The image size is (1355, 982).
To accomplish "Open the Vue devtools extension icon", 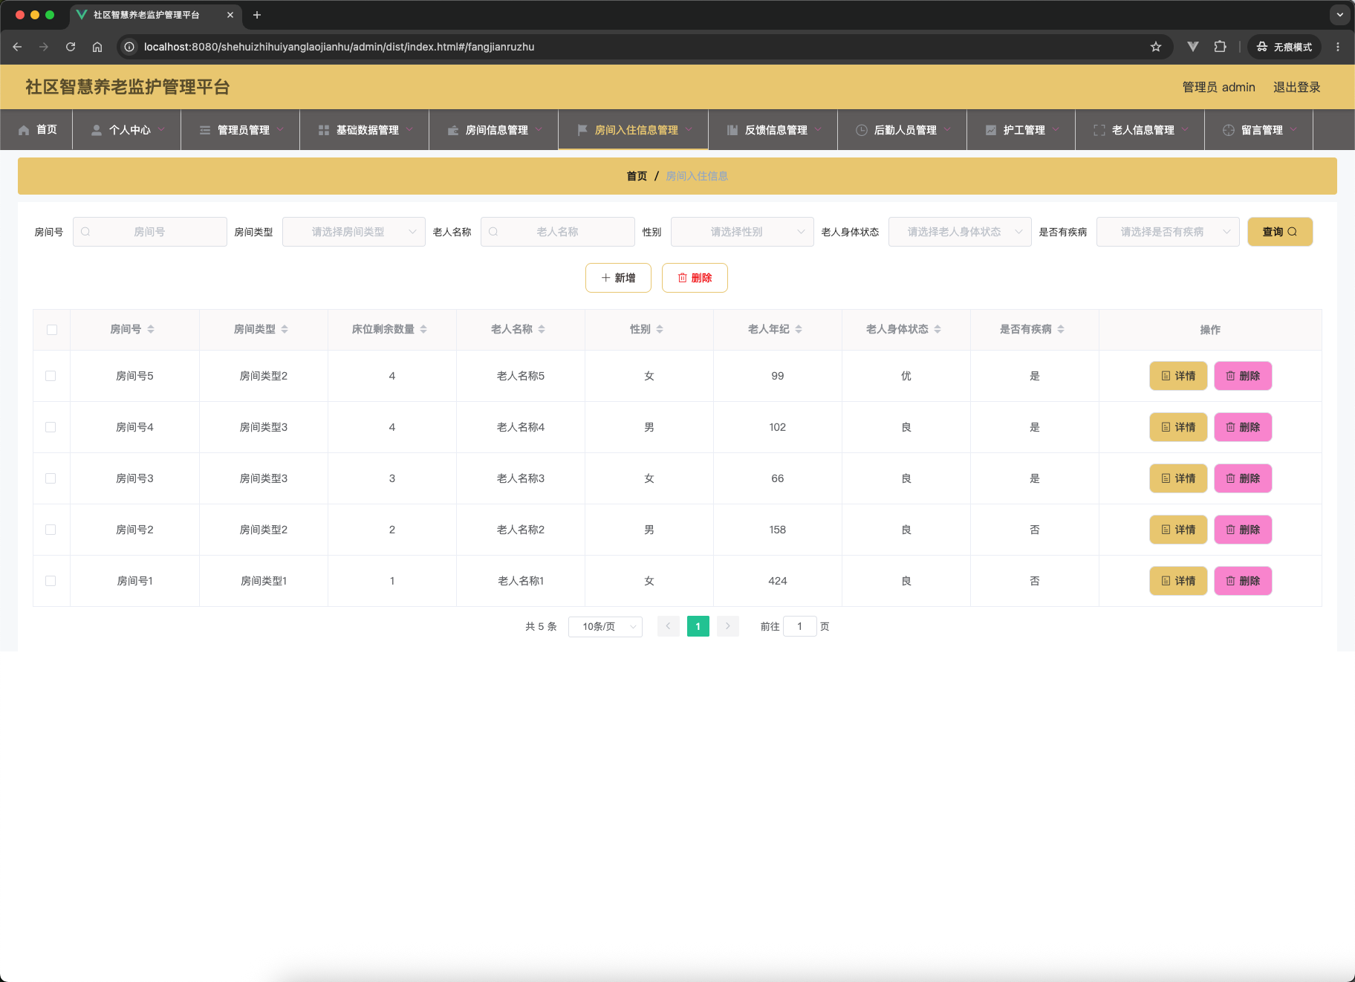I will pyautogui.click(x=1193, y=47).
